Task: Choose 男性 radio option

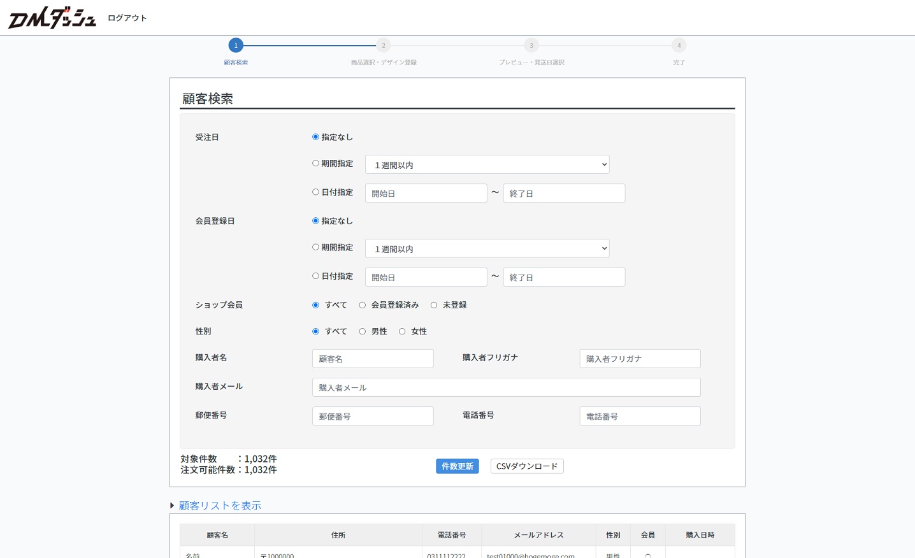Action: 363,331
